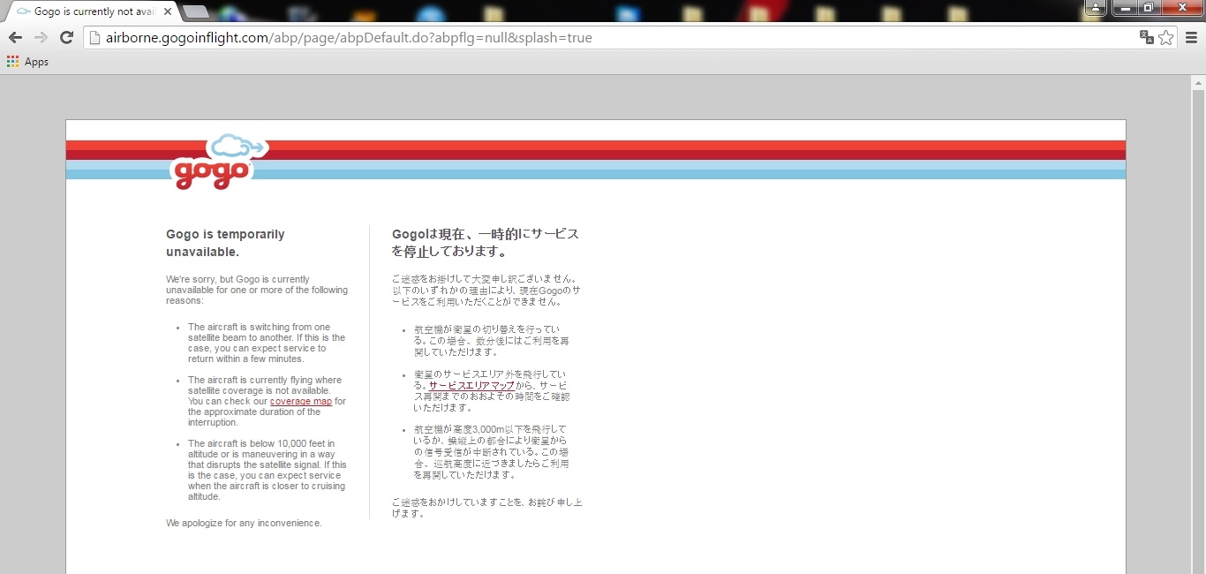Click the grayed-out Forward arrow
Viewport: 1206px width, 574px height.
pyautogui.click(x=41, y=37)
